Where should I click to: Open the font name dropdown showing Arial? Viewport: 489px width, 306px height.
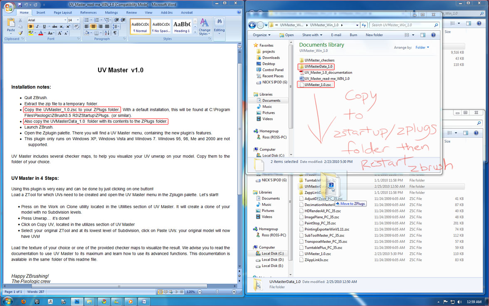[x=47, y=20]
